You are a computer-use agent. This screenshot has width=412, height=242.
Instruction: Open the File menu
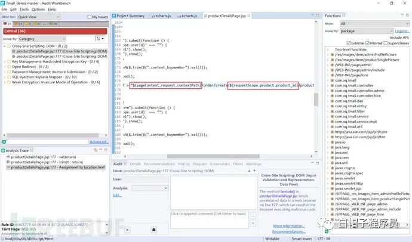[x=4, y=9]
